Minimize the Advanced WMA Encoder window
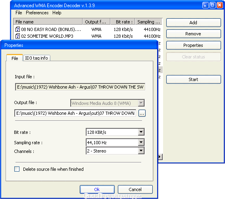This screenshot has width=225, height=199. (x=205, y=5)
